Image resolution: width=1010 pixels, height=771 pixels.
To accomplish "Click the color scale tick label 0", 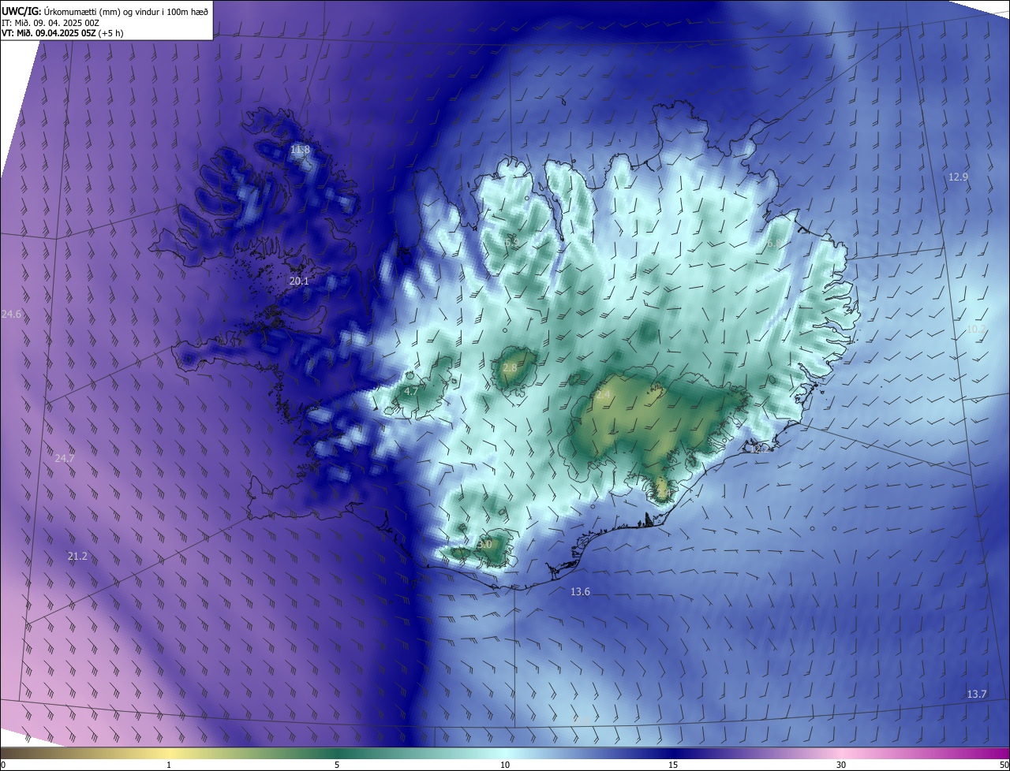I will 3,765.
